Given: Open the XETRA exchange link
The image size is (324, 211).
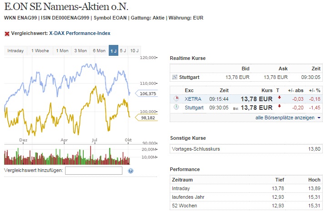Looking at the screenshot, I should pos(192,98).
